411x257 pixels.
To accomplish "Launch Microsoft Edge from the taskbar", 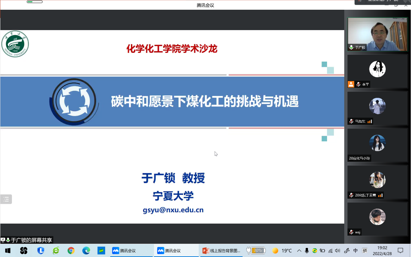I will click(86, 251).
